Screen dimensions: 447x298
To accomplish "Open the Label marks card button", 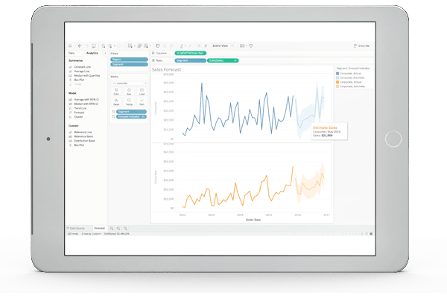I will tap(142, 92).
